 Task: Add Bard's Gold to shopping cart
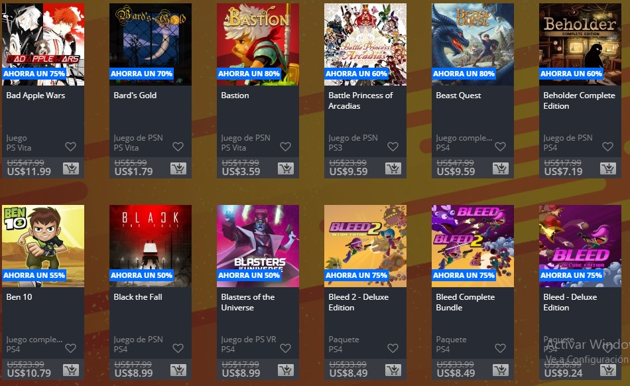tap(178, 168)
